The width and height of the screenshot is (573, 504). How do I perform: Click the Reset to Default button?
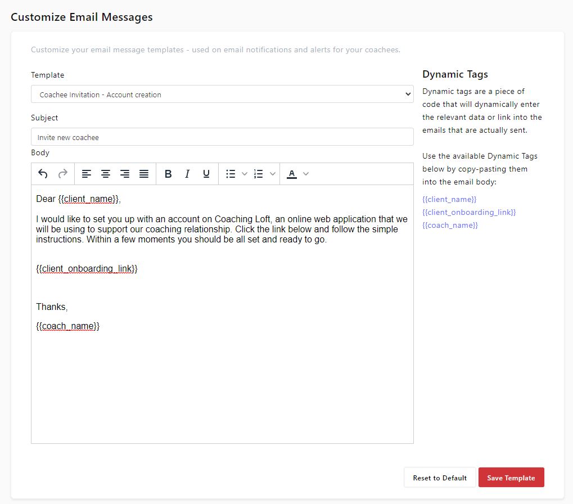point(439,477)
